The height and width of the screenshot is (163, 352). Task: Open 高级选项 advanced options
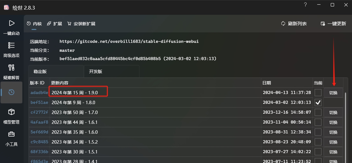(11, 50)
